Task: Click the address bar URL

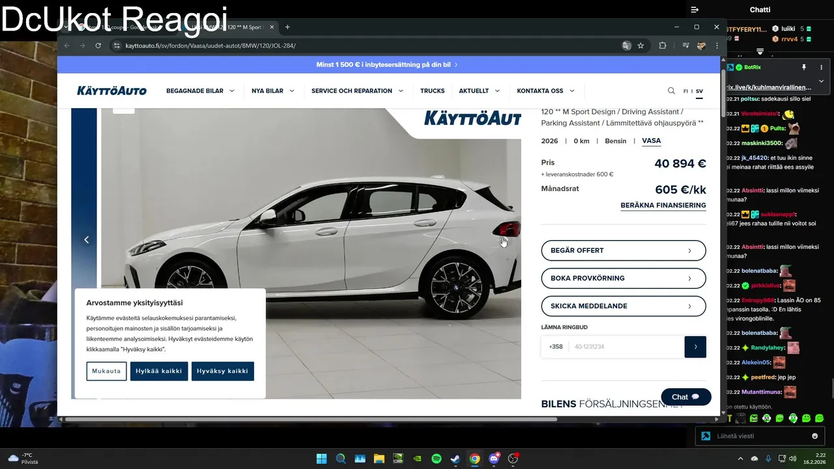Action: (x=210, y=46)
